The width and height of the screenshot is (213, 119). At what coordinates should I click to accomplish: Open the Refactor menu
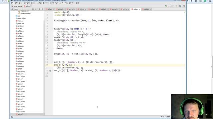point(46,3)
